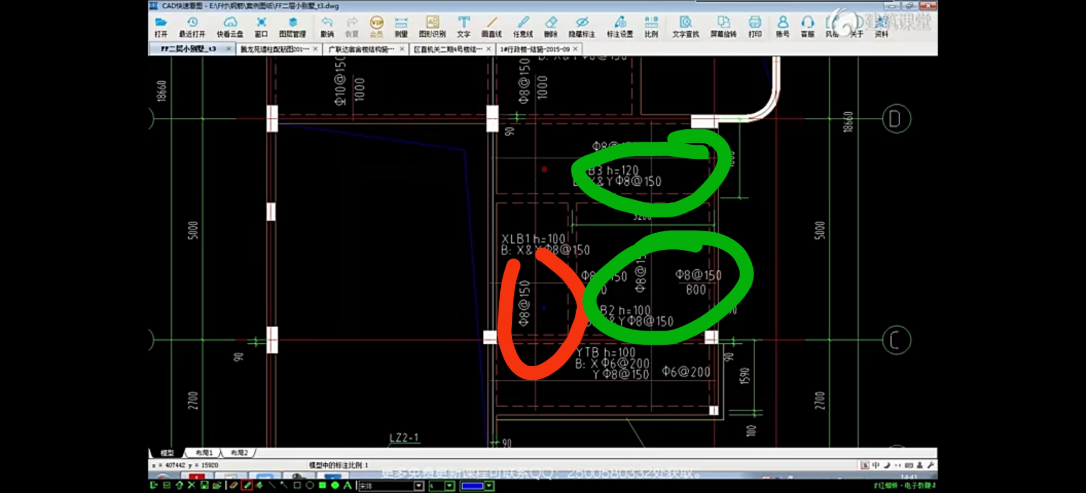Viewport: 1086px width, 493px height.
Task: Select the 测量 measure tool
Action: pos(401,27)
